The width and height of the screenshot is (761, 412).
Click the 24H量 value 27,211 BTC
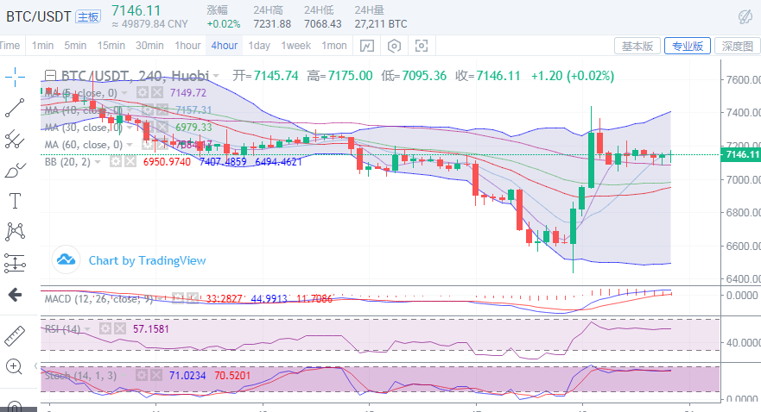pyautogui.click(x=381, y=24)
